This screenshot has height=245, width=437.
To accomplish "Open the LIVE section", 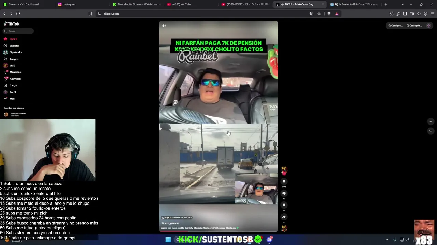I will 9,65.
